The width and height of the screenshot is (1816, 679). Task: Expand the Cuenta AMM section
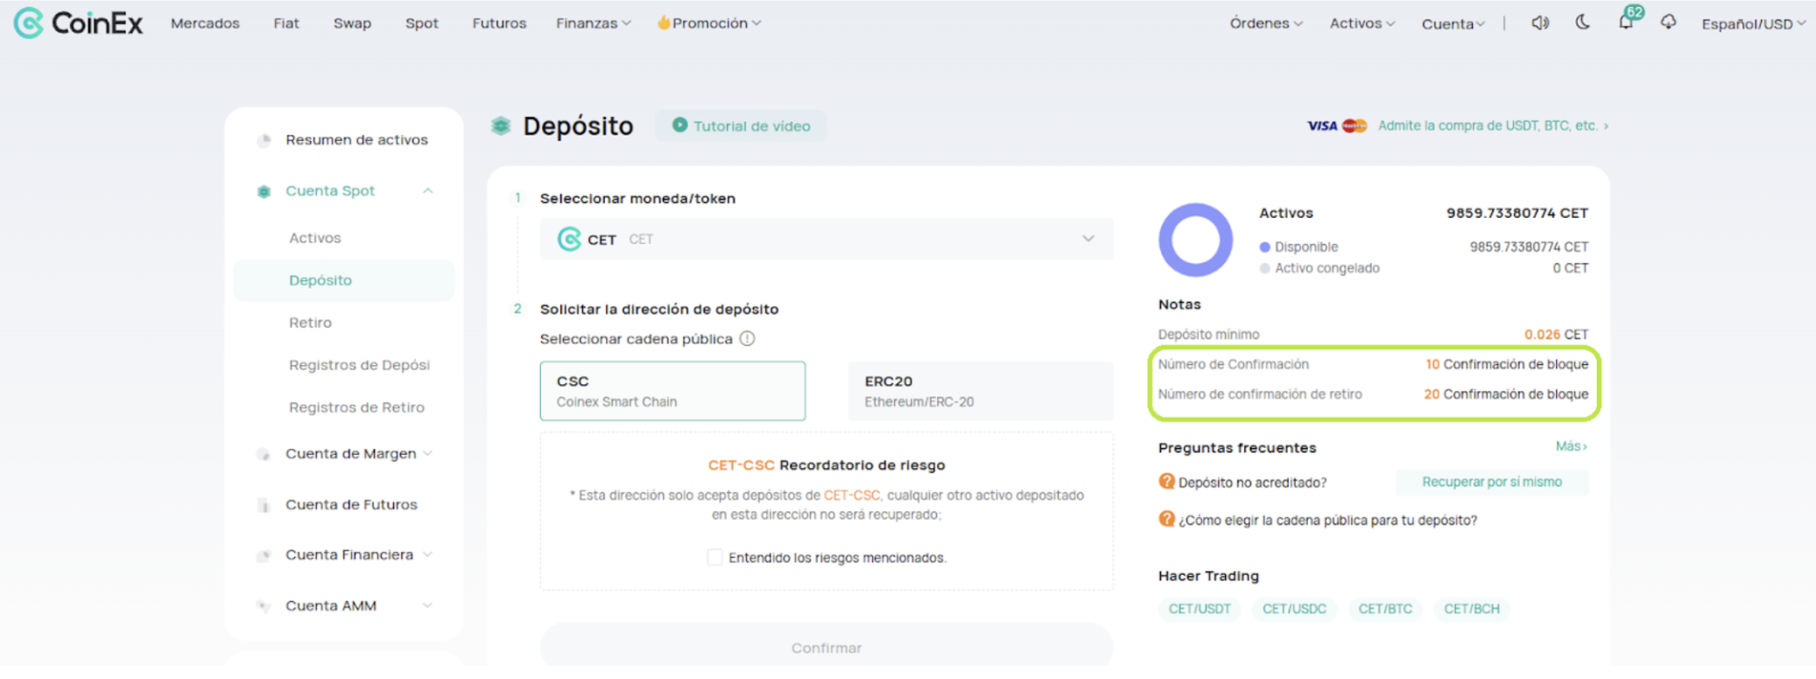click(427, 605)
